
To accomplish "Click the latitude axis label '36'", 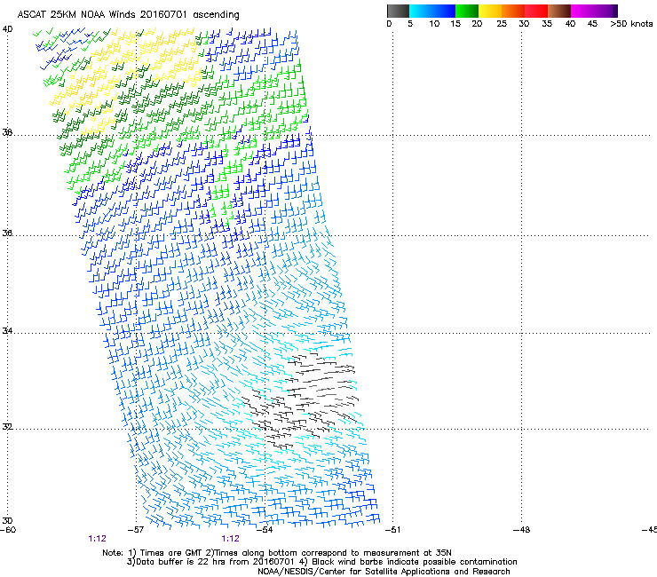I will tap(7, 233).
